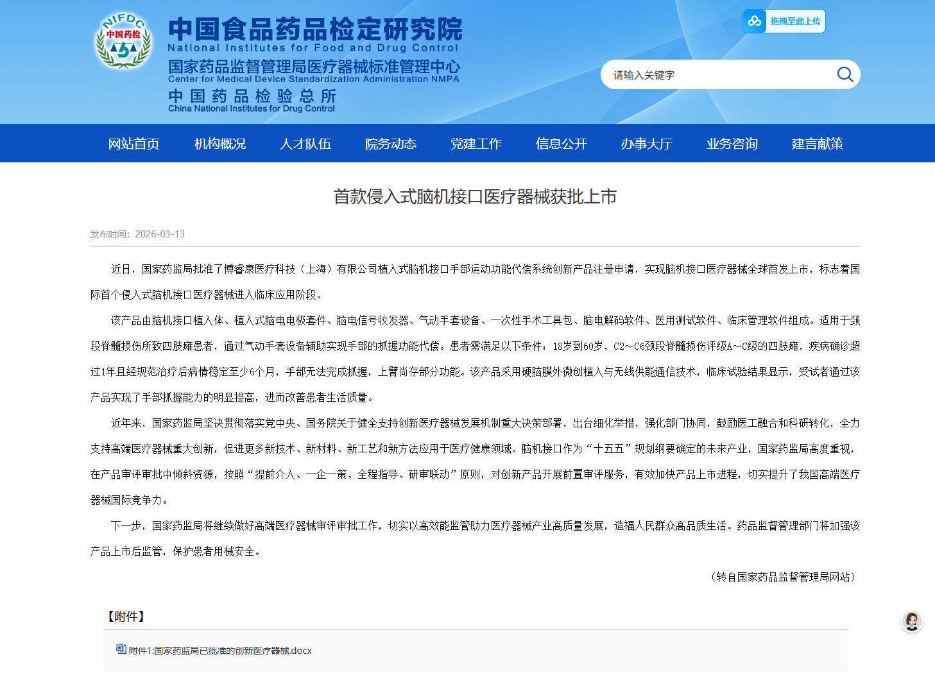This screenshot has height=693, width=935.
Task: Navigate to 信息公开 page
Action: [x=561, y=144]
